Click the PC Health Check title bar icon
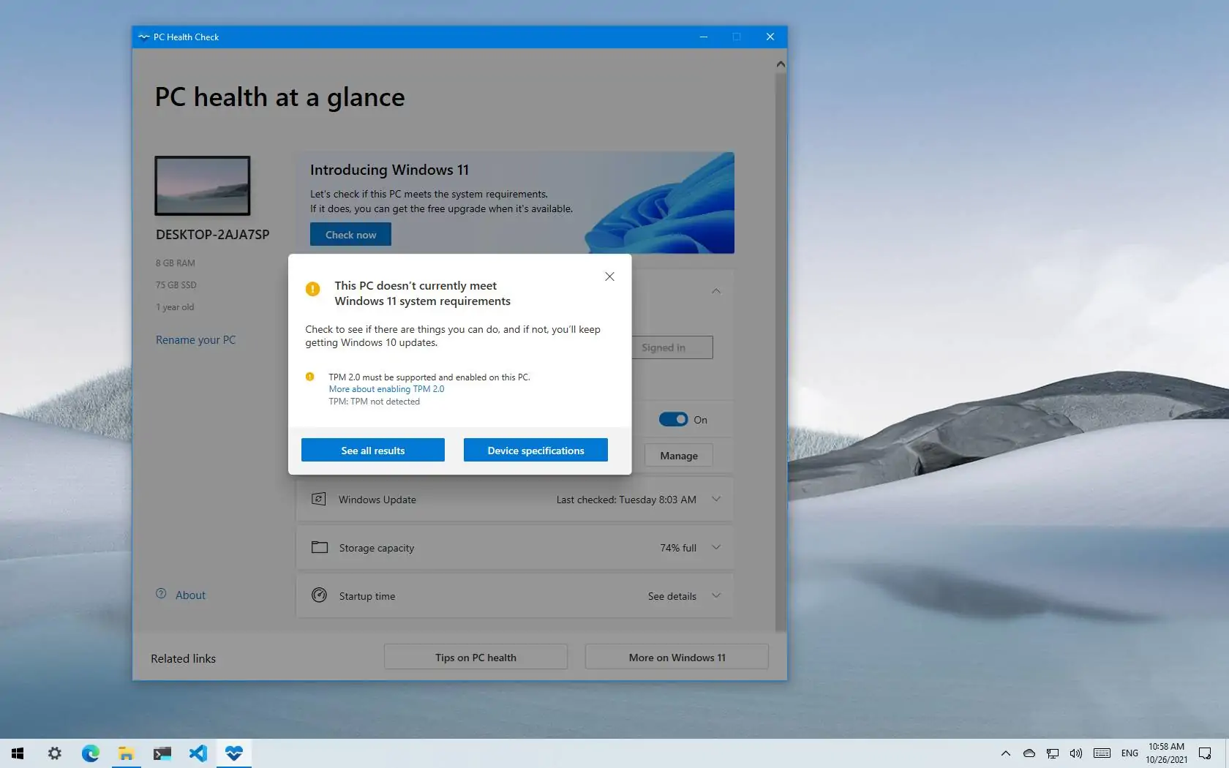The height and width of the screenshot is (768, 1229). [x=143, y=37]
